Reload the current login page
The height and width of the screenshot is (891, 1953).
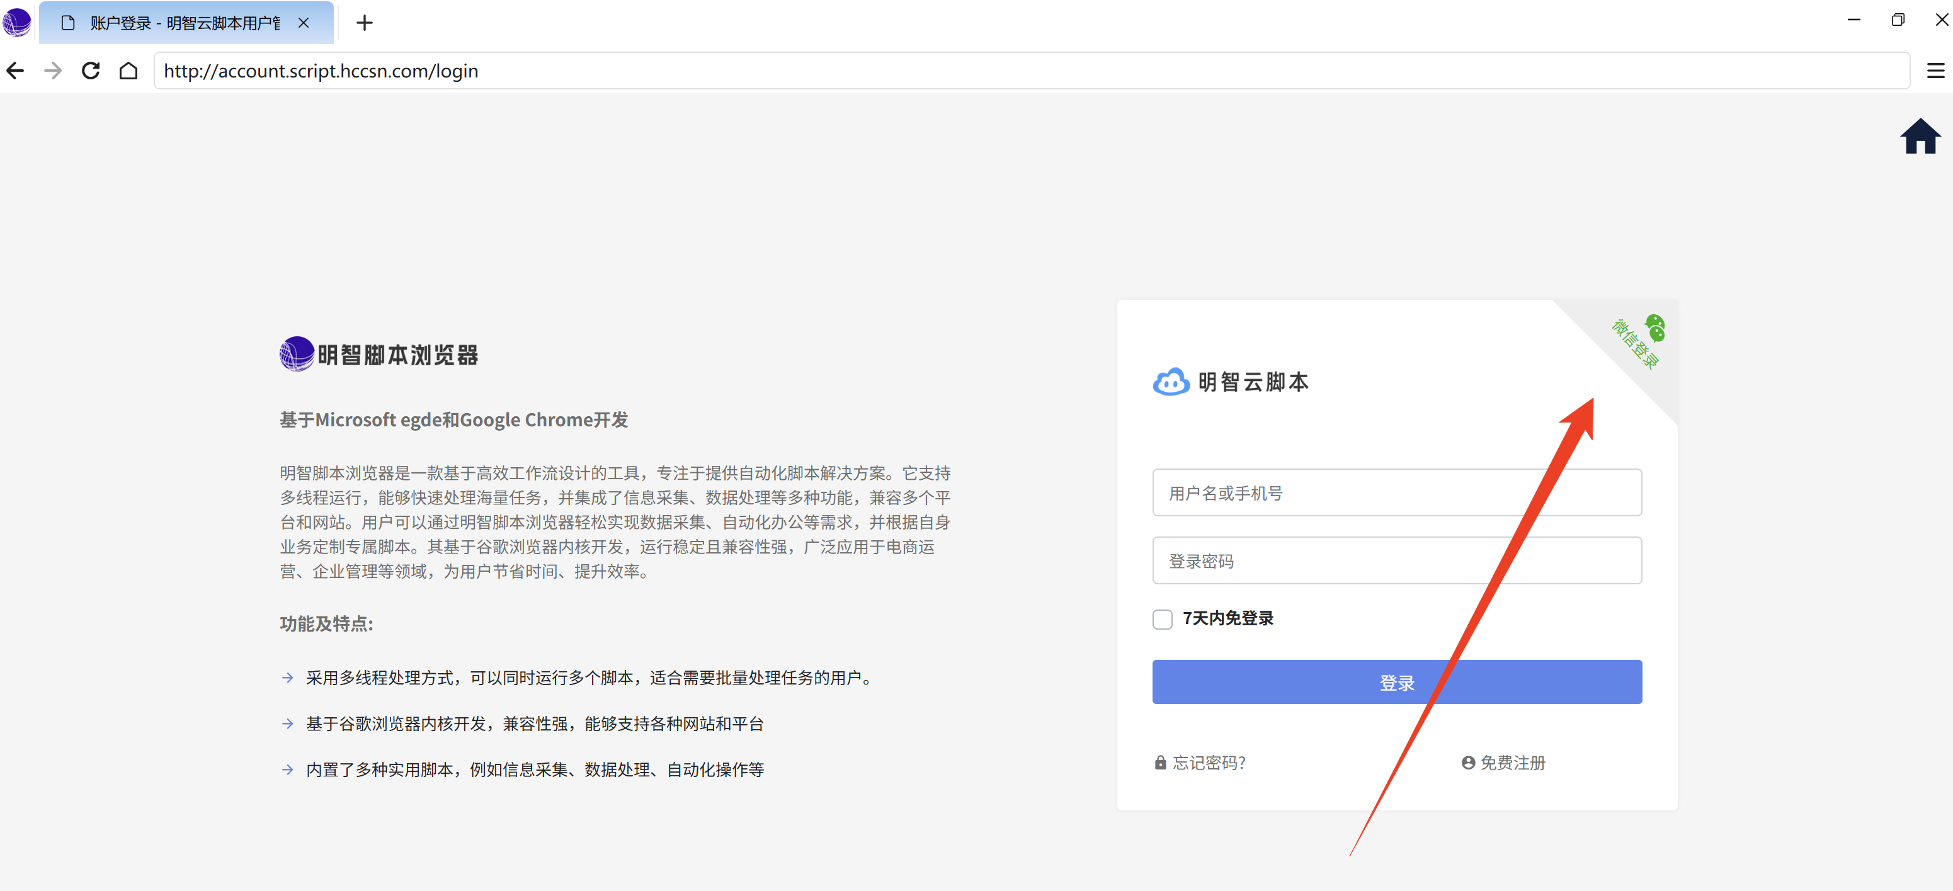click(91, 71)
